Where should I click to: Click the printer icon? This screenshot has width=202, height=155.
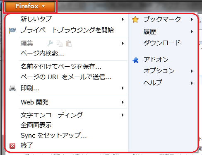pyautogui.click(x=12, y=88)
